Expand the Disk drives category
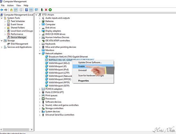This screenshot has height=134, width=176. click(40, 28)
